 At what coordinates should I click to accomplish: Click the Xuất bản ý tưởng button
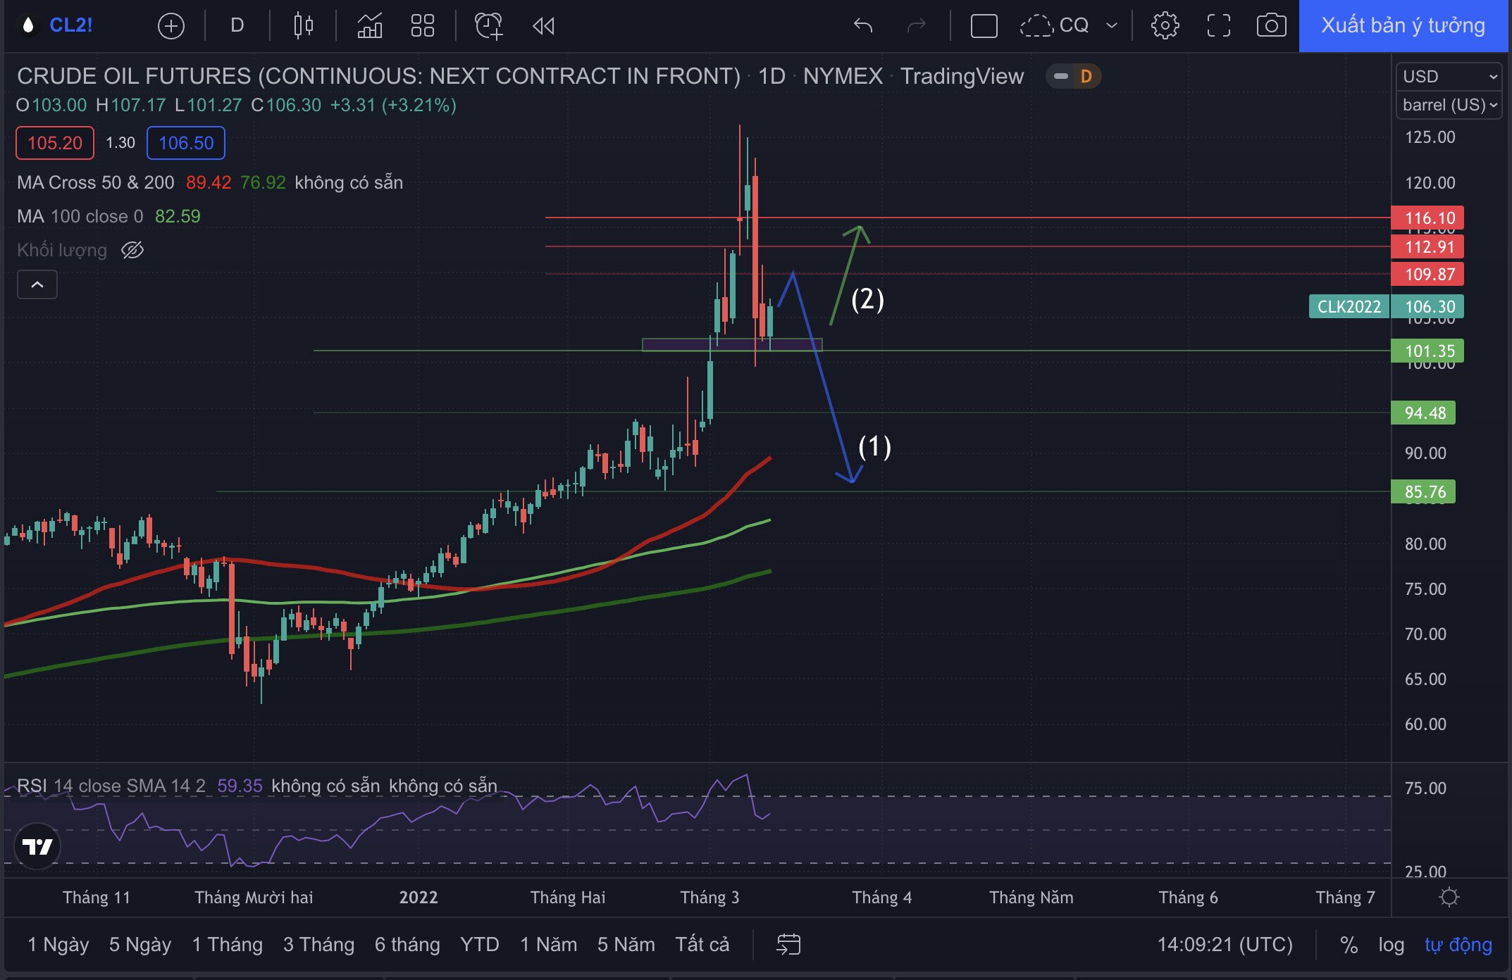pyautogui.click(x=1403, y=26)
